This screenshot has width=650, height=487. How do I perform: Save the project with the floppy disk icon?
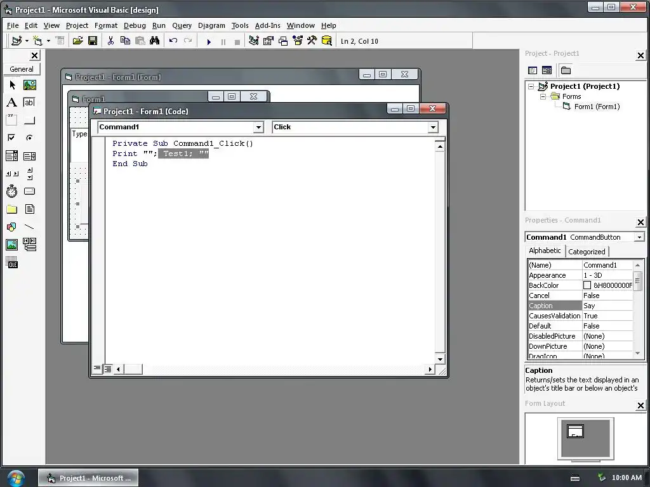93,41
